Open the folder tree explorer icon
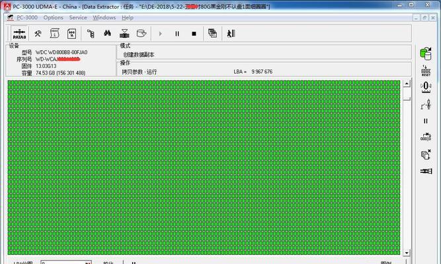 [91, 34]
